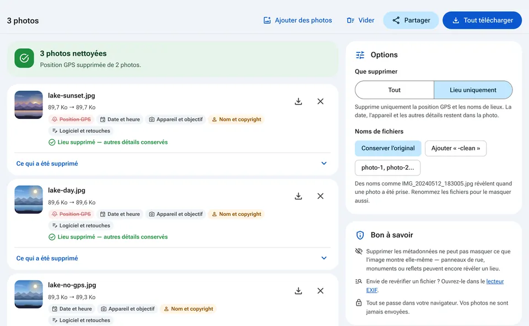Click the lake-day.jpg thumbnail

(29, 199)
